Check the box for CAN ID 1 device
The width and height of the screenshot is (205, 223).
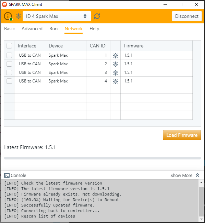pyautogui.click(x=9, y=55)
